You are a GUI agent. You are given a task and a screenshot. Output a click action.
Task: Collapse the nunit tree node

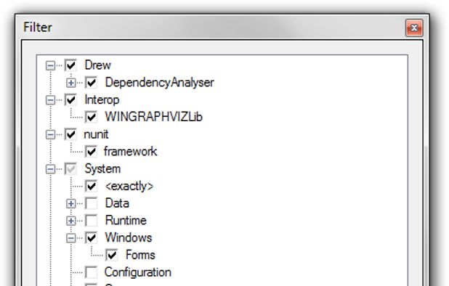click(x=50, y=135)
